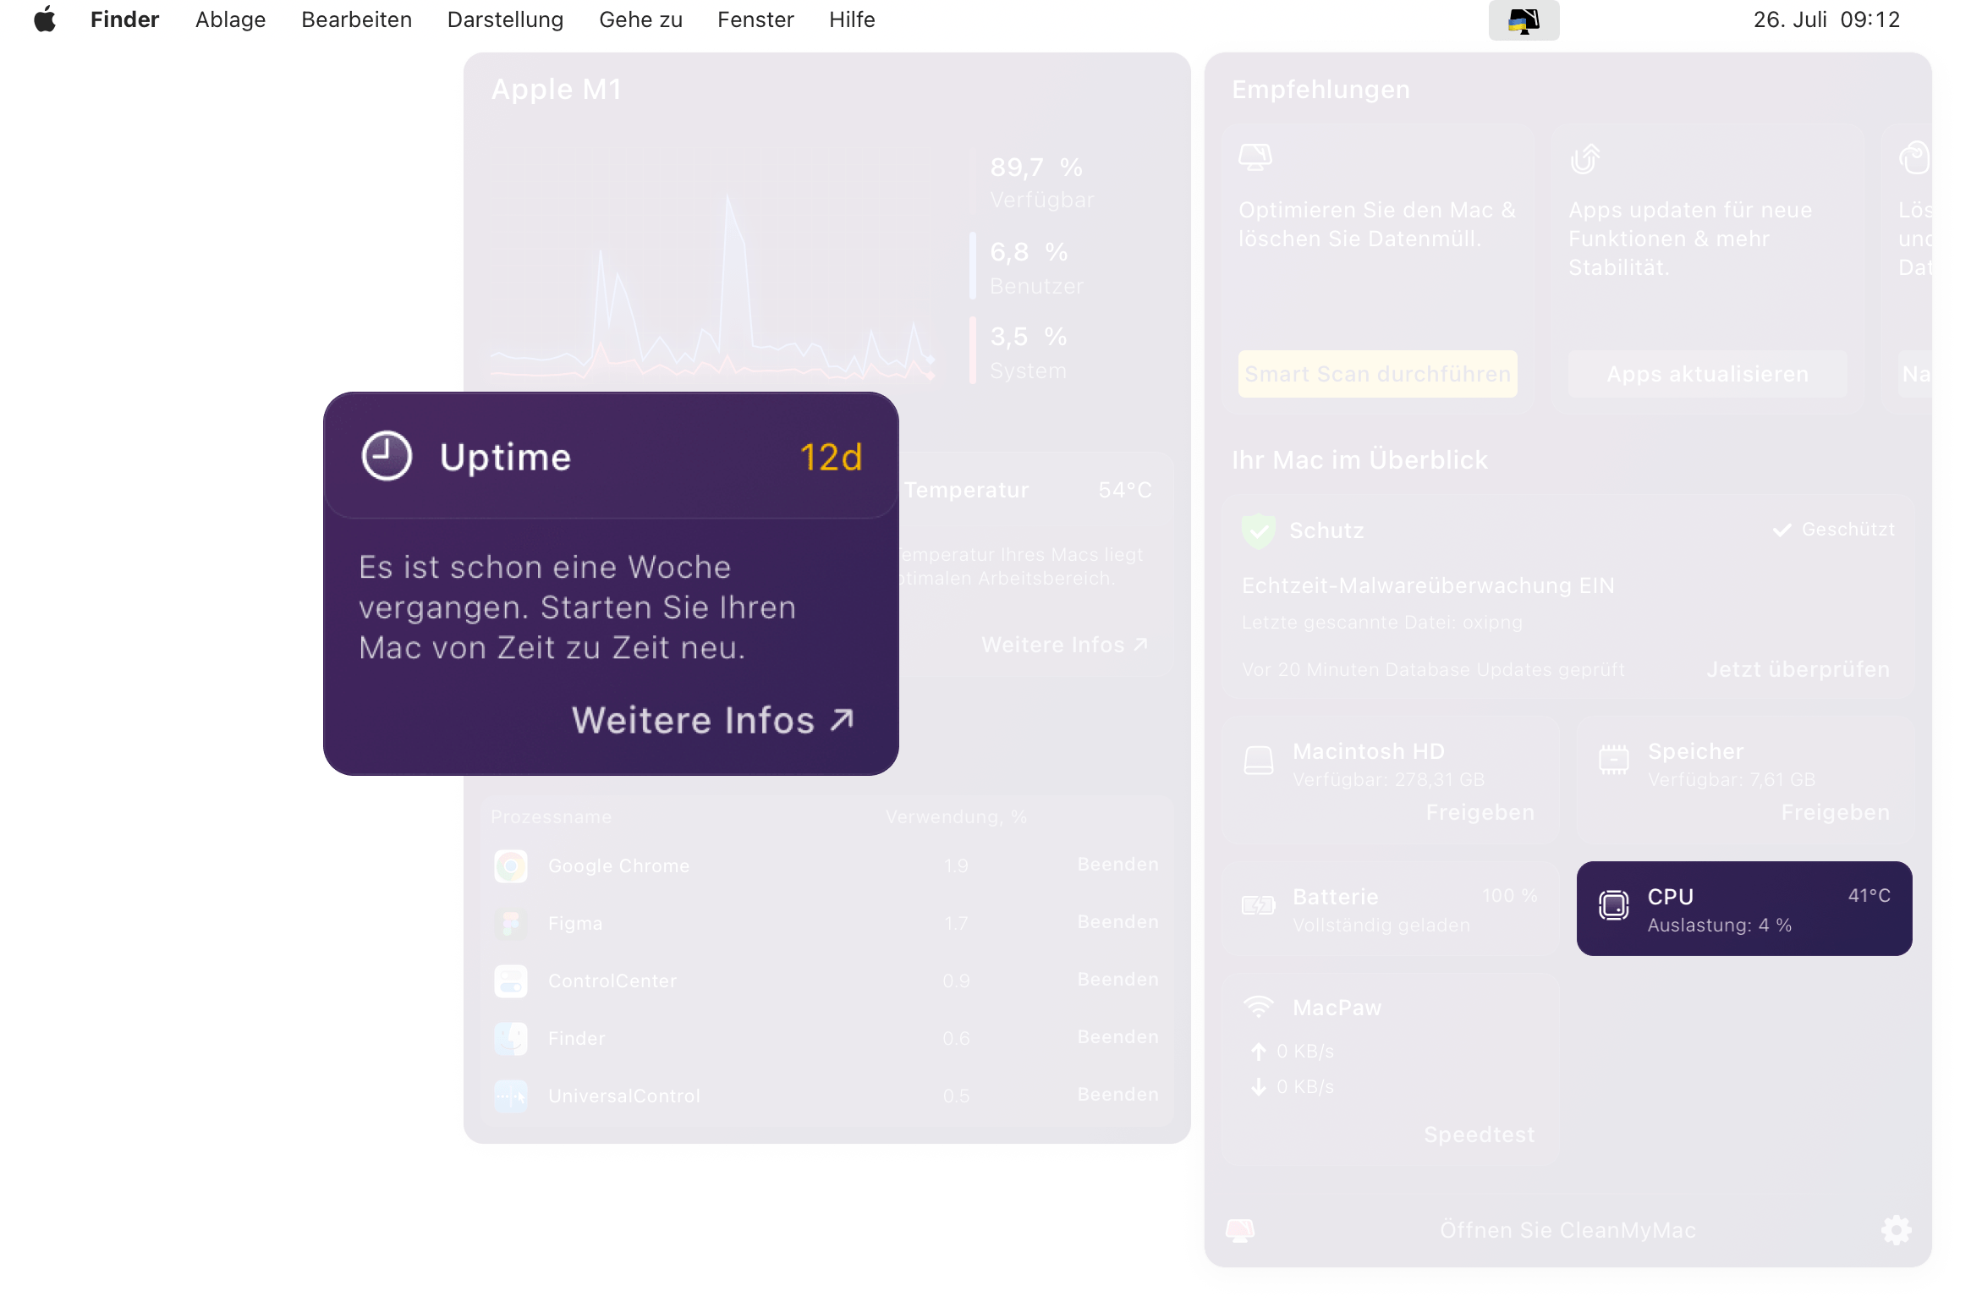
Task: Click the download speed arrow icon
Action: click(x=1259, y=1086)
